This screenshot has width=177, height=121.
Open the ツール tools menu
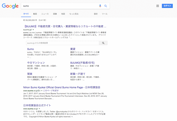click(x=105, y=14)
